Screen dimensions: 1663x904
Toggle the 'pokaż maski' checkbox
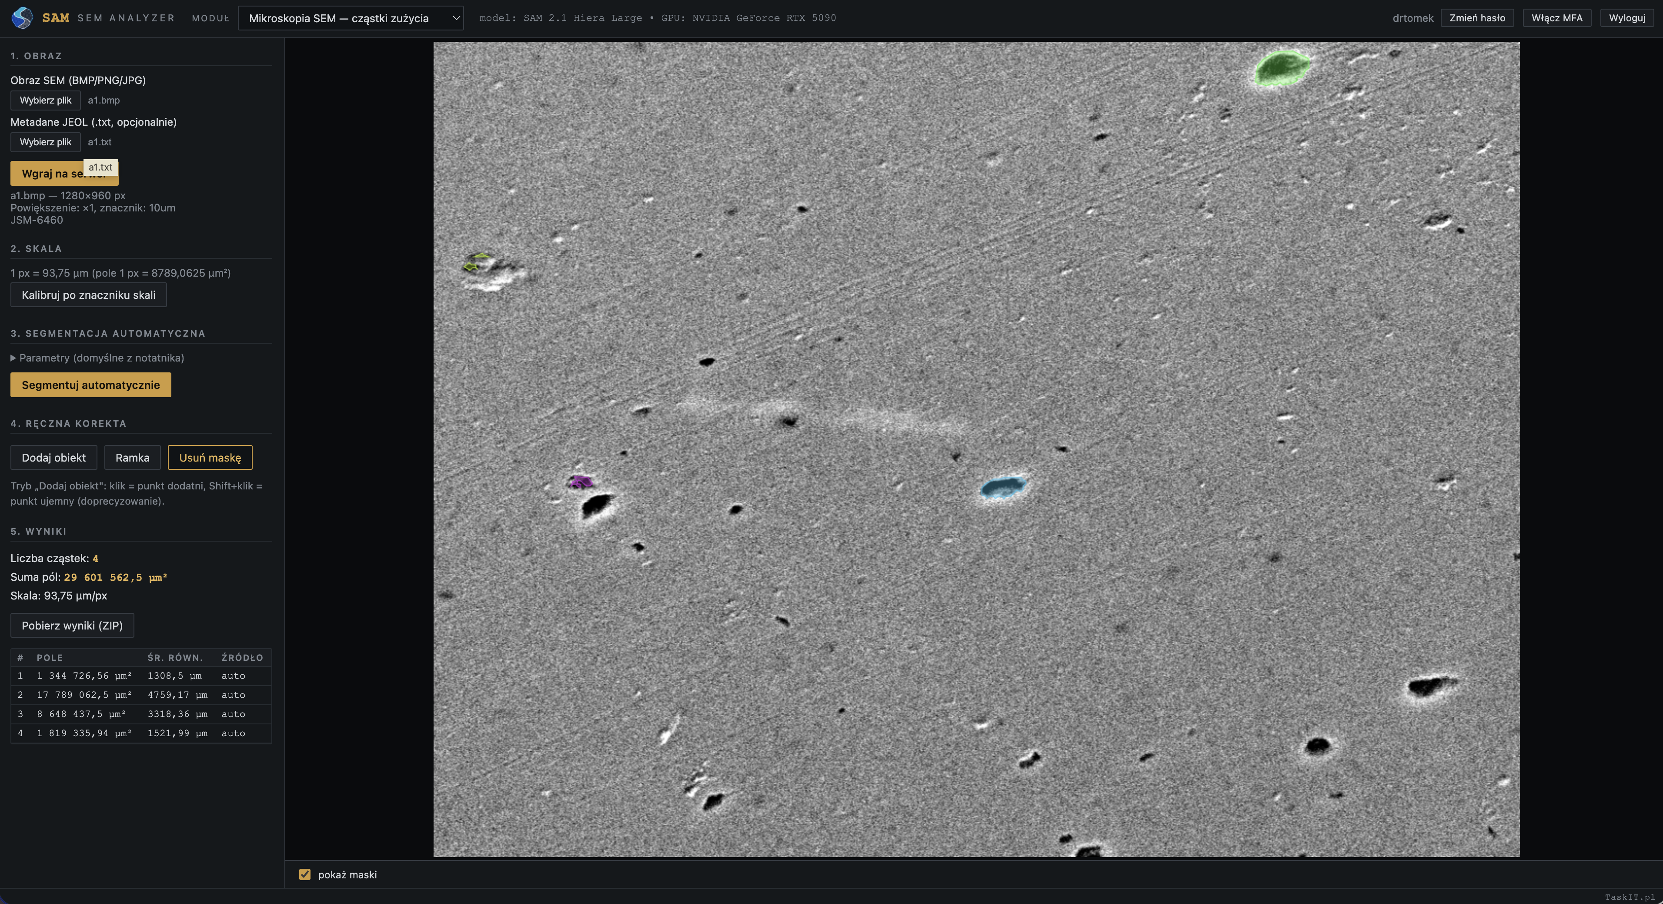[305, 874]
